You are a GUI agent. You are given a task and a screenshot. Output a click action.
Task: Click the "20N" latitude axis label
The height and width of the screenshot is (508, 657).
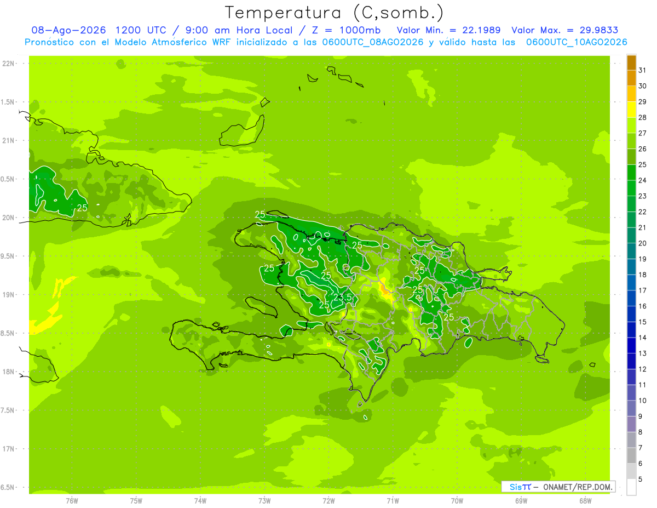8,218
